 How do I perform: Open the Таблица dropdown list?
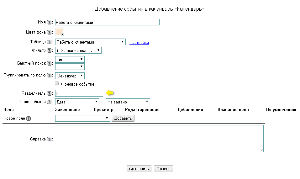click(90, 42)
